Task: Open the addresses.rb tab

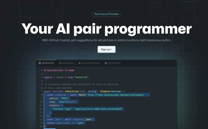Action: click(x=113, y=63)
